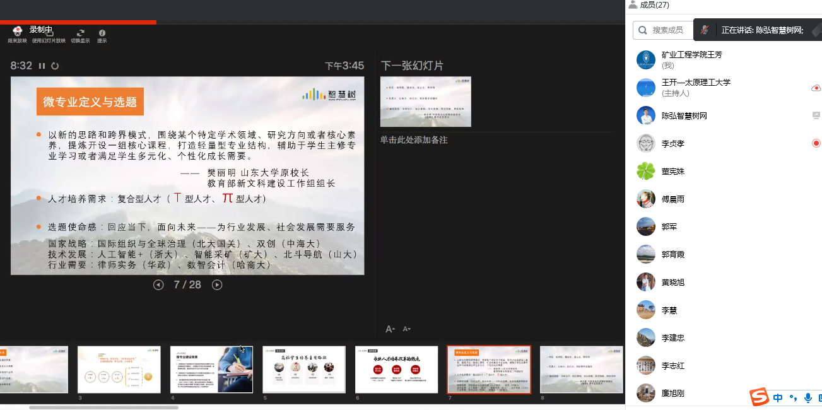Screen dimensions: 822x410
Task: Click the muted microphone icon in speaking banner
Action: [705, 30]
